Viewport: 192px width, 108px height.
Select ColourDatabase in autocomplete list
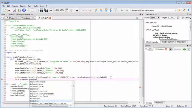pyautogui.click(x=51, y=82)
